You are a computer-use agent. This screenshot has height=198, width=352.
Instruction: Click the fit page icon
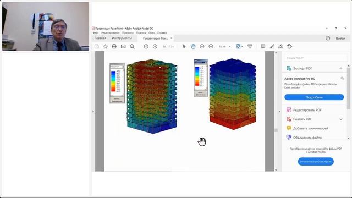pyautogui.click(x=238, y=46)
